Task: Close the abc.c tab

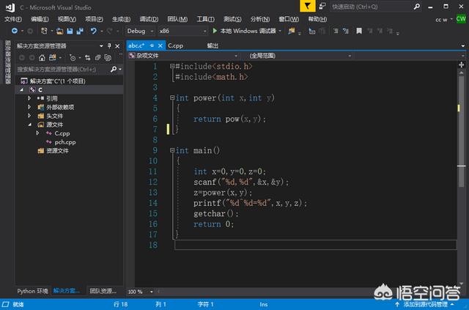Action: coord(160,45)
